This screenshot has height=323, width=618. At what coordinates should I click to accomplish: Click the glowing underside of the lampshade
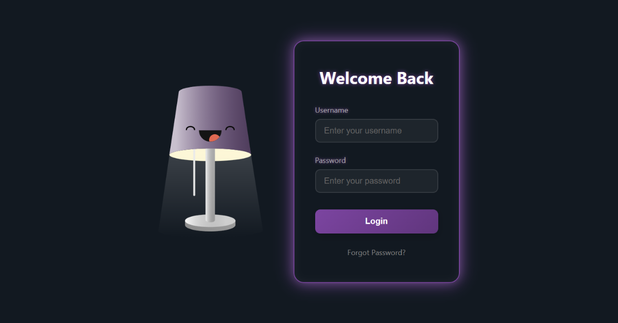pyautogui.click(x=210, y=154)
